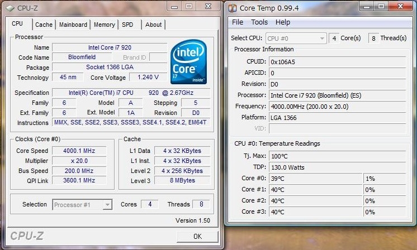Minimize the Core Temp window
Viewport: 417px width, 250px height.
point(366,7)
